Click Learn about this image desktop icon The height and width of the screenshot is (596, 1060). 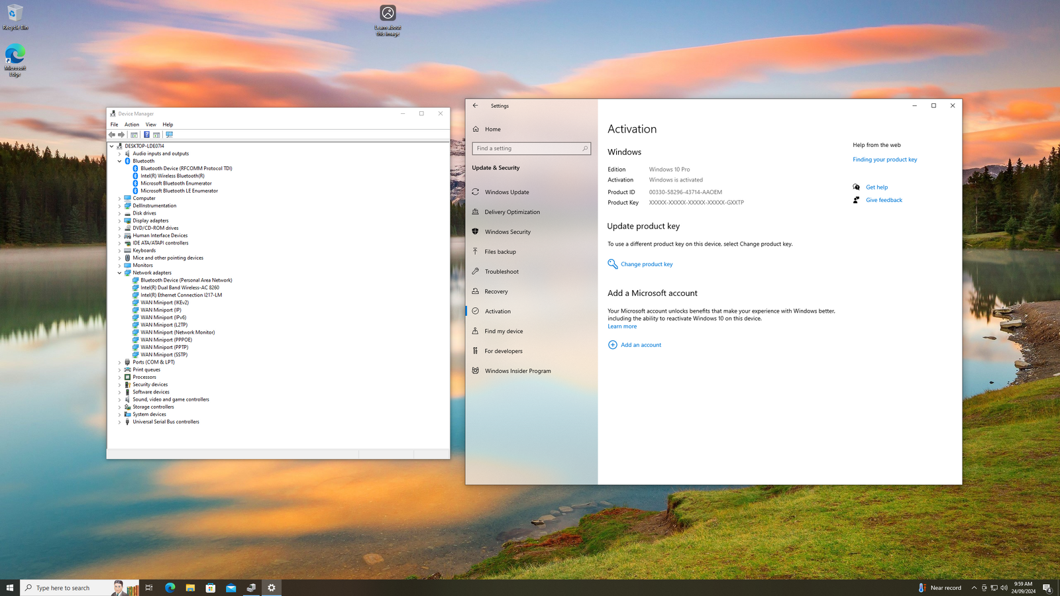click(388, 21)
